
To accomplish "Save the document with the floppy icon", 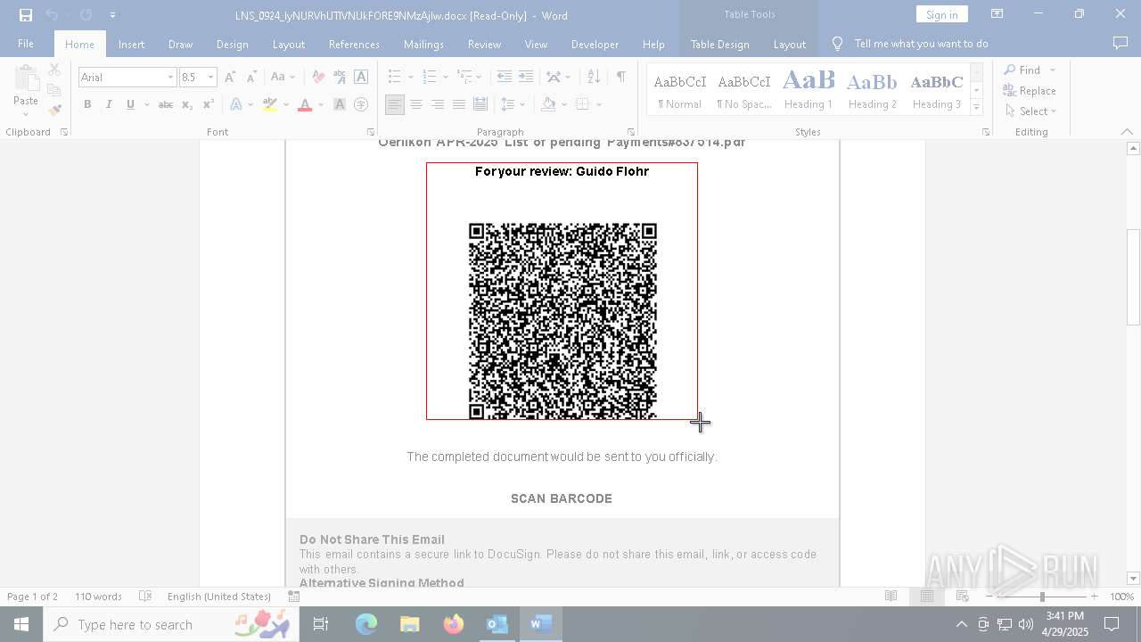I will [x=26, y=15].
